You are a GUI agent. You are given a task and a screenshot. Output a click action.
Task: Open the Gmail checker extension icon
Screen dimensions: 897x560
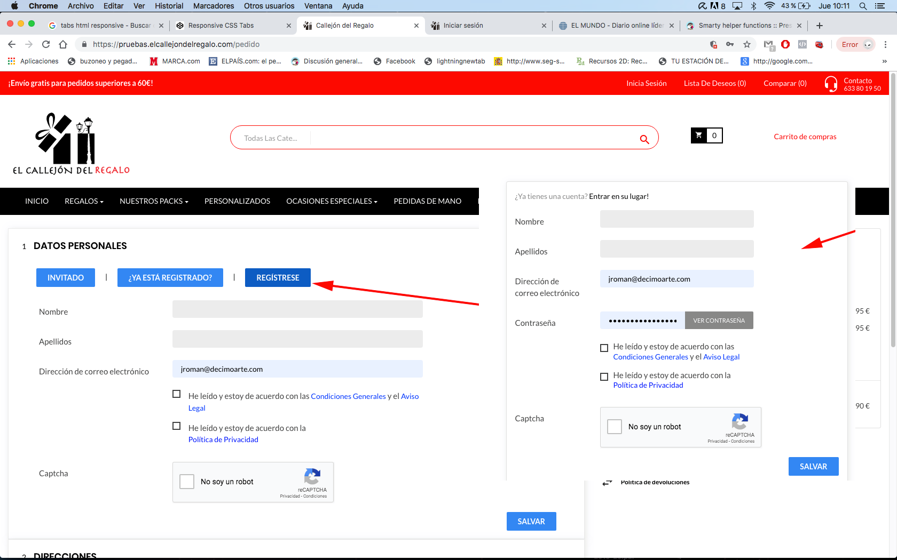769,45
